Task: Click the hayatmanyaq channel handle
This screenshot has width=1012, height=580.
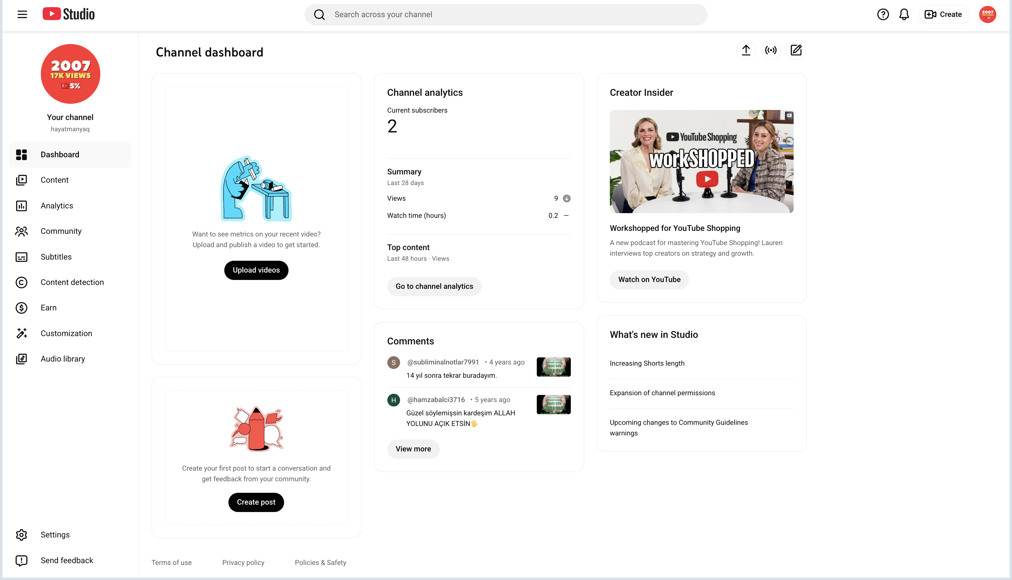Action: [70, 129]
